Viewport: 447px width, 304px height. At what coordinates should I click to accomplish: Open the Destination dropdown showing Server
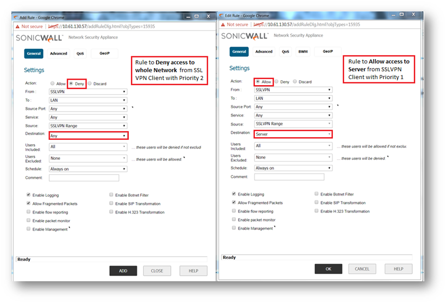click(x=293, y=134)
